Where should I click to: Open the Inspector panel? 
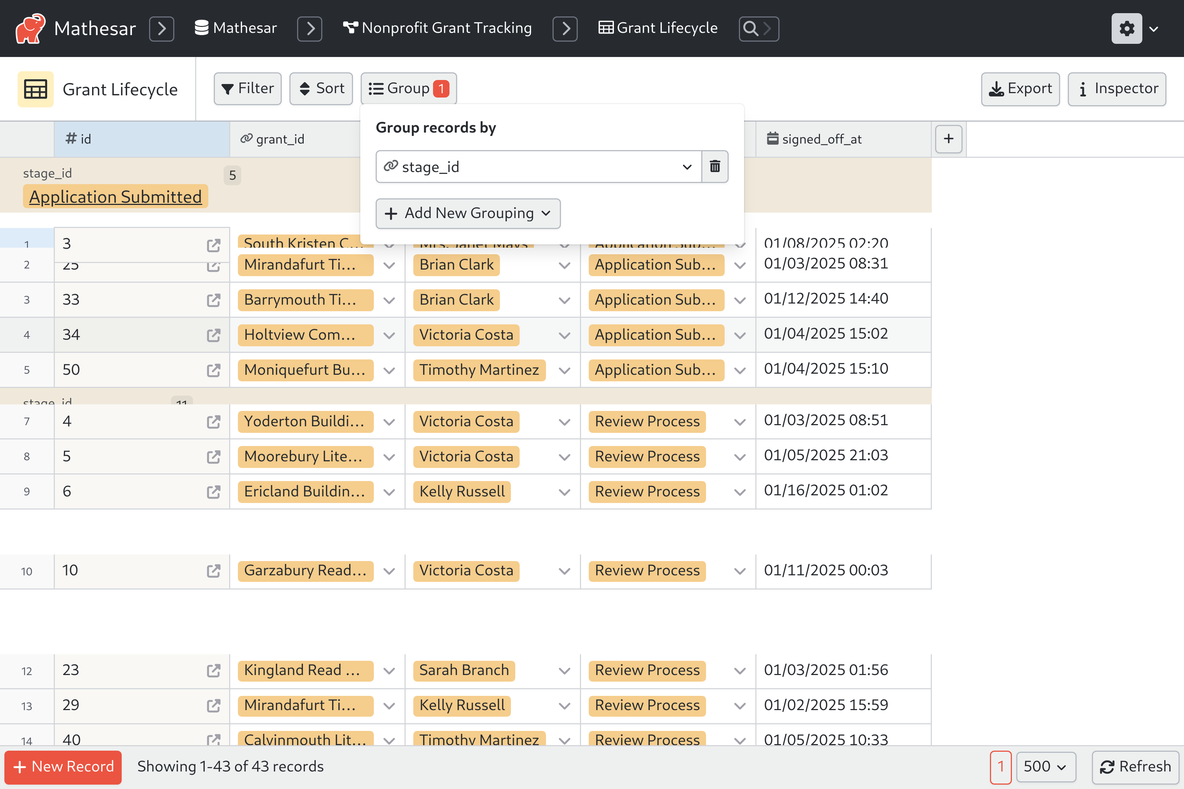click(1117, 88)
